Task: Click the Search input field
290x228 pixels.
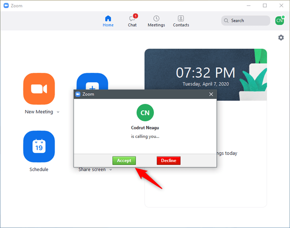Action: tap(245, 21)
